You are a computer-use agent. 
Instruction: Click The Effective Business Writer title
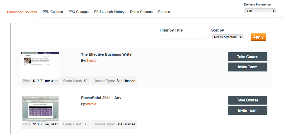pyautogui.click(x=107, y=54)
